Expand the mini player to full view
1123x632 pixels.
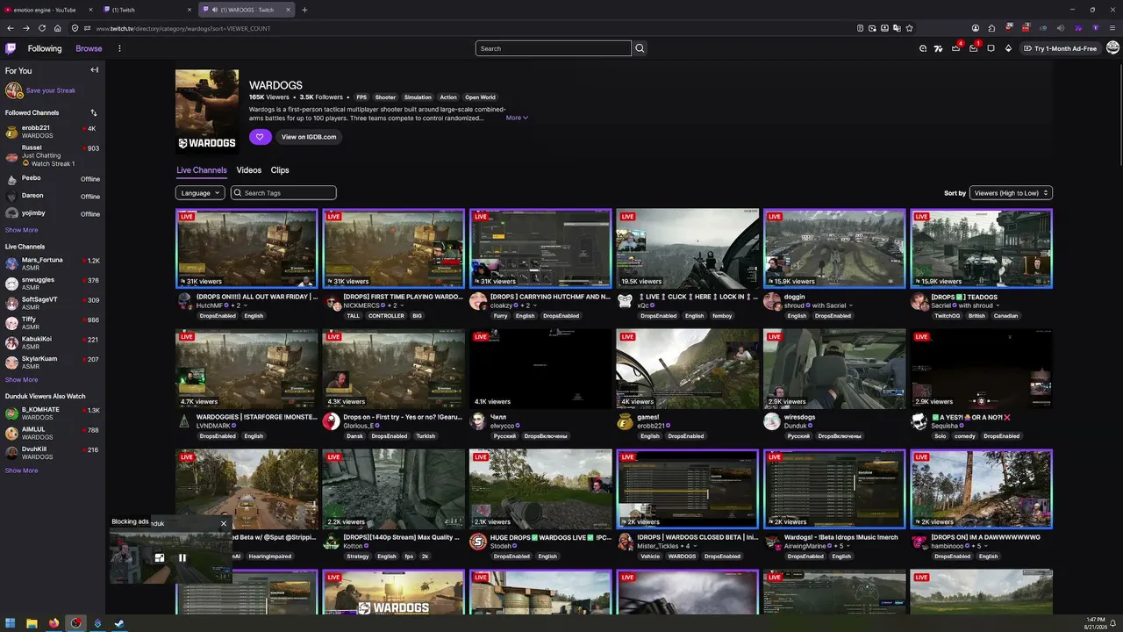click(x=160, y=557)
